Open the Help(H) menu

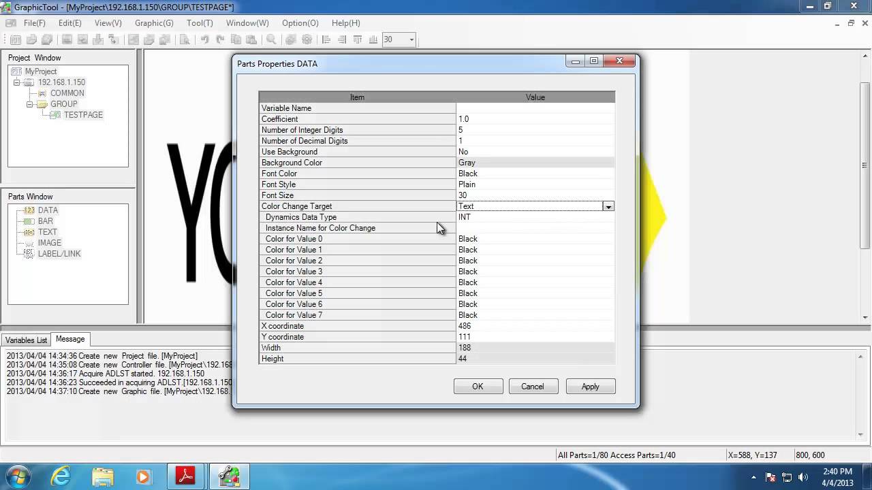[x=346, y=23]
